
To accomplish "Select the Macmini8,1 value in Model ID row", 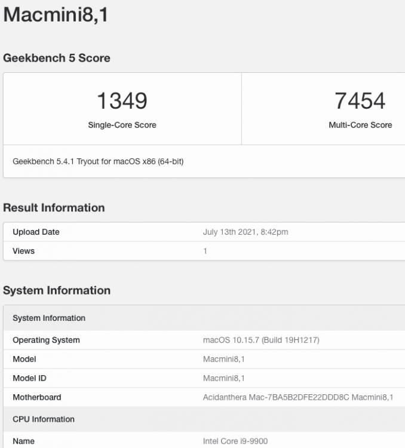I will point(224,378).
